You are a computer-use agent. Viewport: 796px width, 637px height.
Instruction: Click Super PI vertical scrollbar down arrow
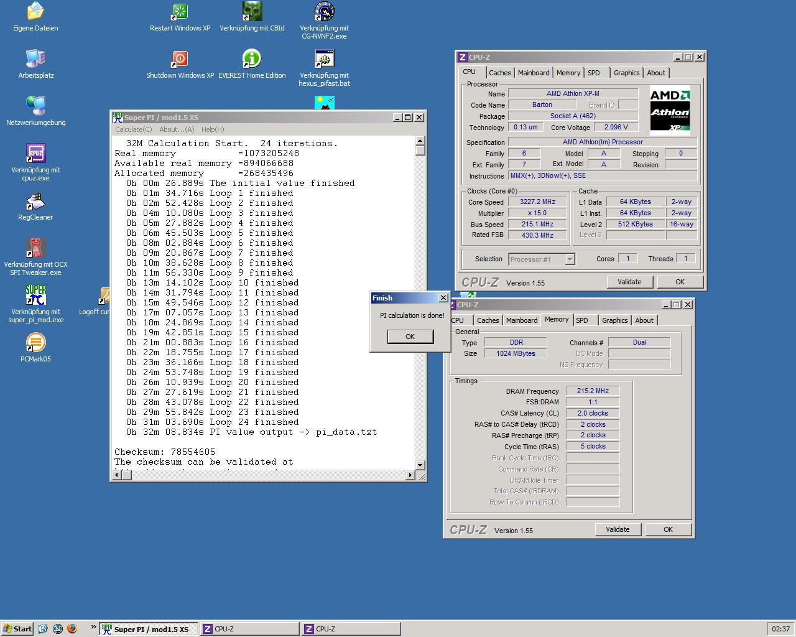pos(420,465)
